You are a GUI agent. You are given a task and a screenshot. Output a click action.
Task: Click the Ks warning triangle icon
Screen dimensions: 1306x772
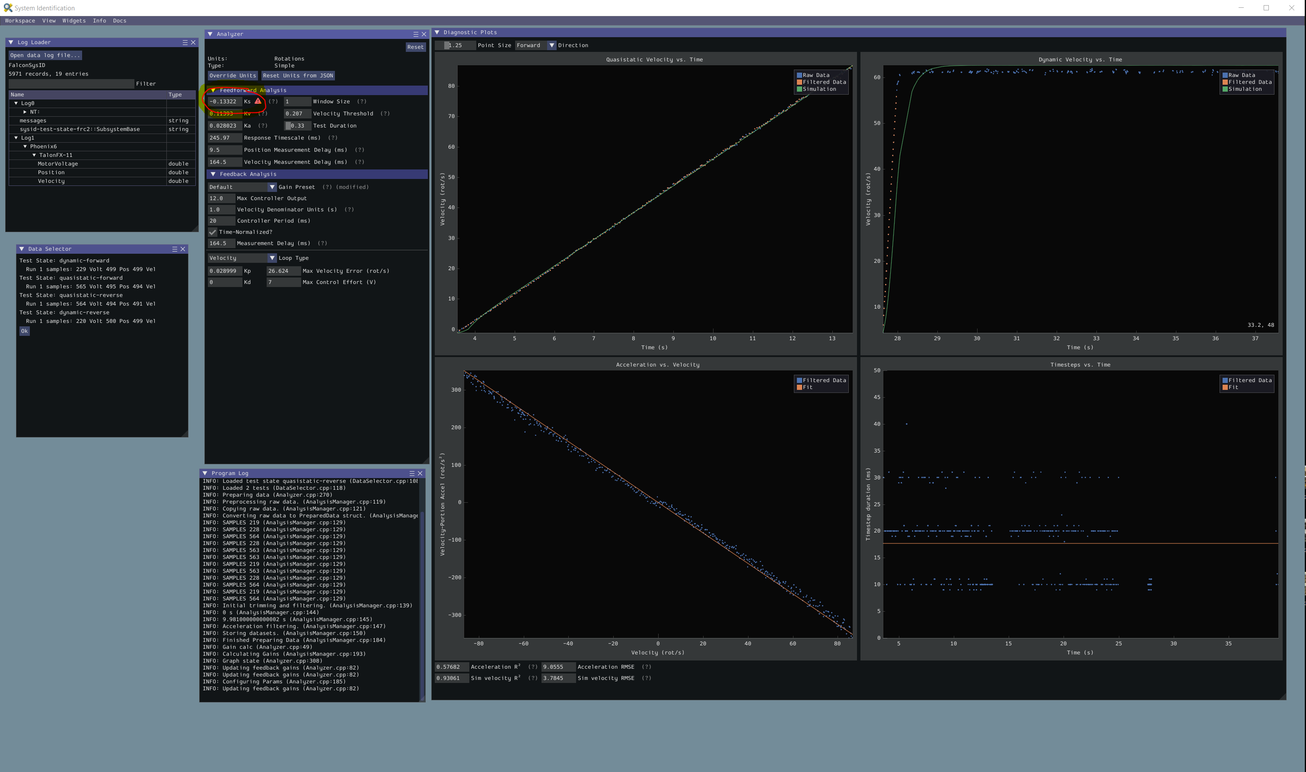click(x=258, y=101)
